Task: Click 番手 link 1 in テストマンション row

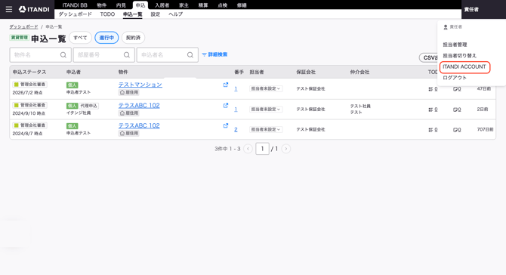Action: click(x=236, y=88)
